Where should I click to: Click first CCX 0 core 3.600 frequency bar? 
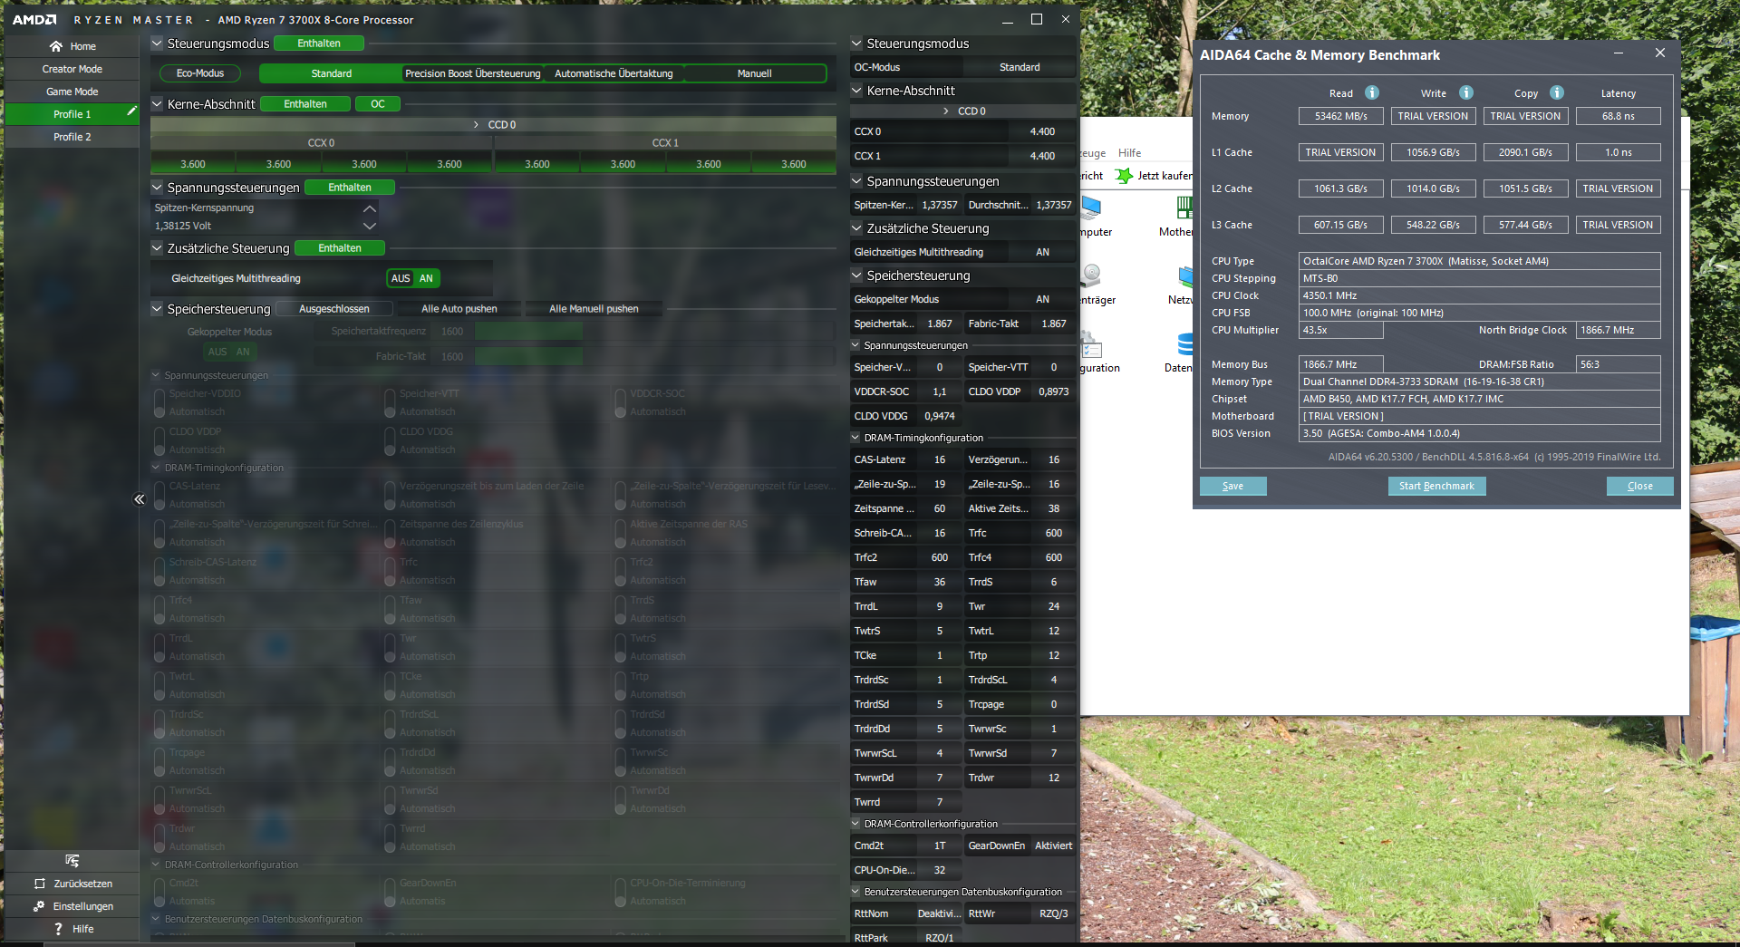tap(193, 164)
